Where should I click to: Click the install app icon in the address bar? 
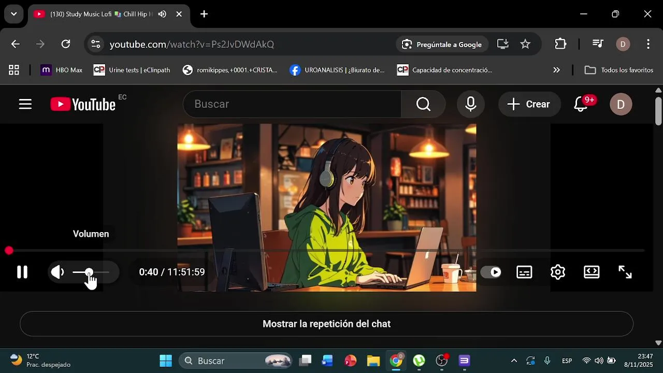click(503, 44)
